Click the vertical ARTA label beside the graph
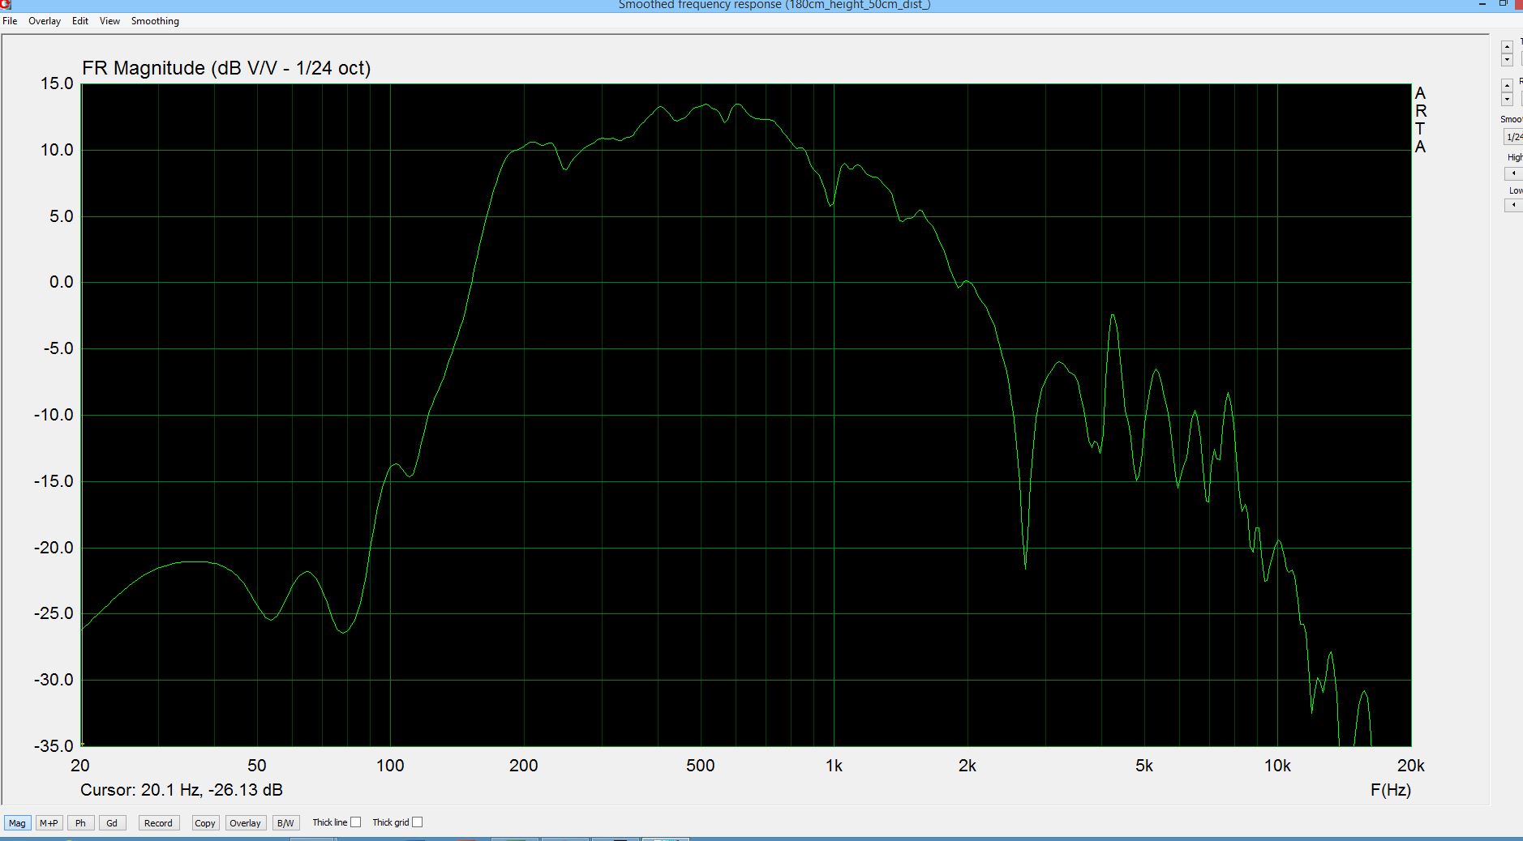Screen dimensions: 1523x841 1420,120
